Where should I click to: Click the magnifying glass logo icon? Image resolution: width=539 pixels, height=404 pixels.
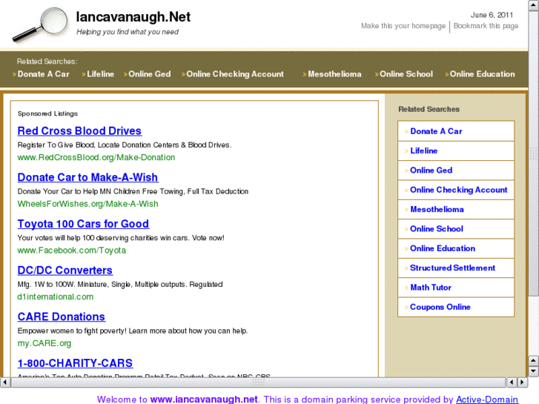point(40,24)
